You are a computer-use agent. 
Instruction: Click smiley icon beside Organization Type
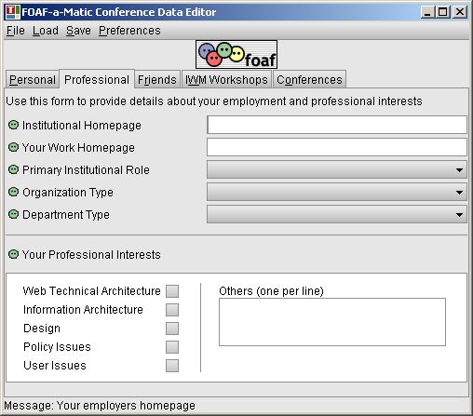(x=13, y=192)
